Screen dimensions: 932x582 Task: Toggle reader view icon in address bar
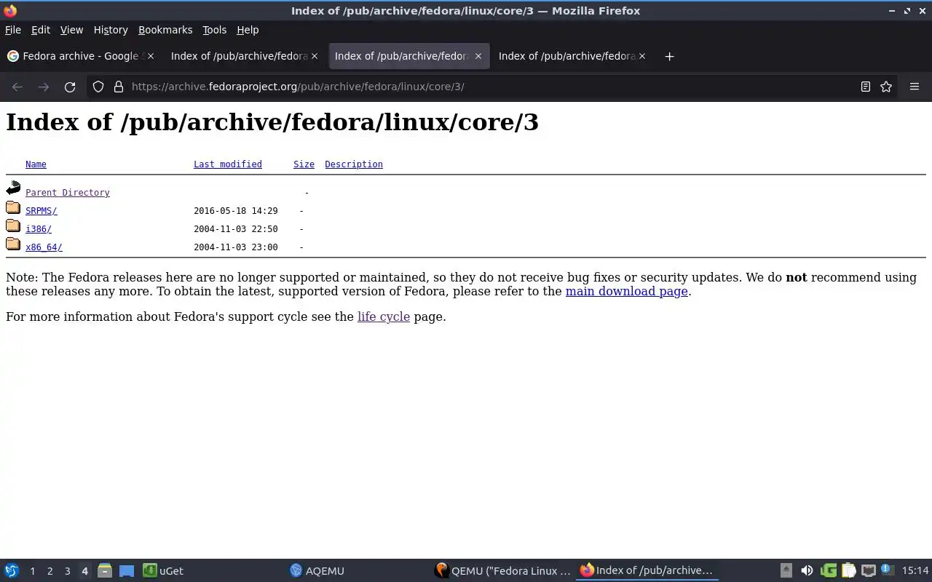pyautogui.click(x=865, y=87)
